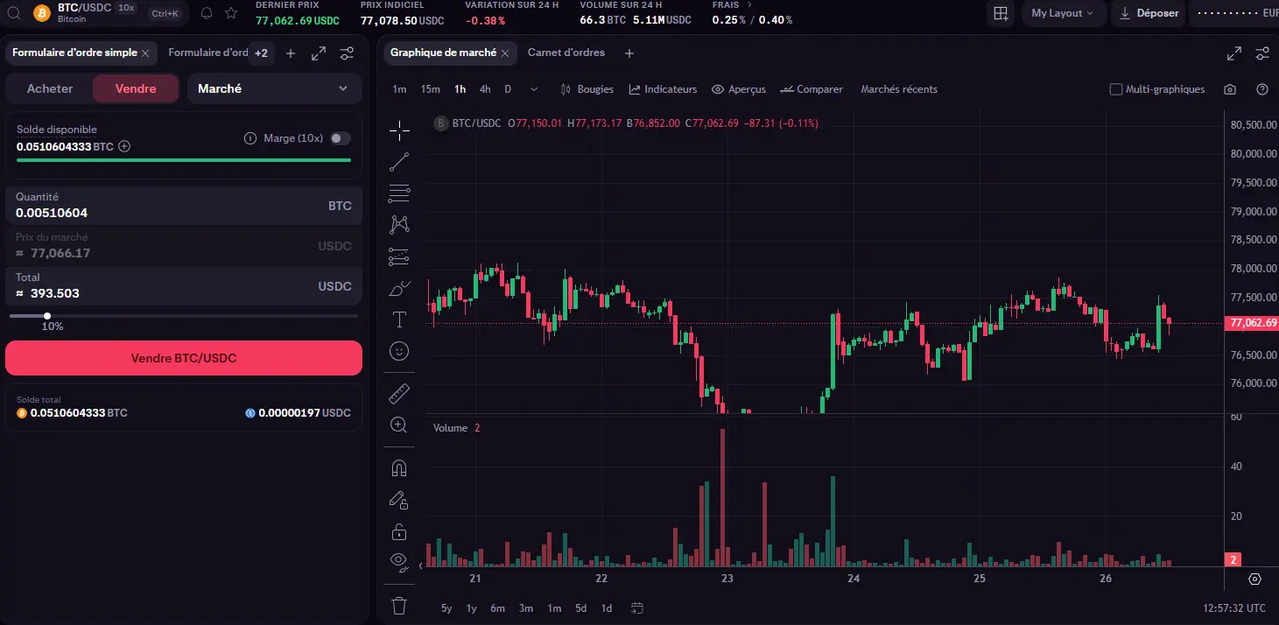Open the chart help question mark icon
This screenshot has height=625, width=1279.
(1262, 89)
